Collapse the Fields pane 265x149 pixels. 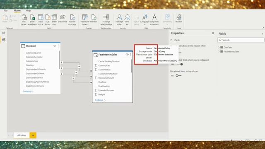[262, 34]
